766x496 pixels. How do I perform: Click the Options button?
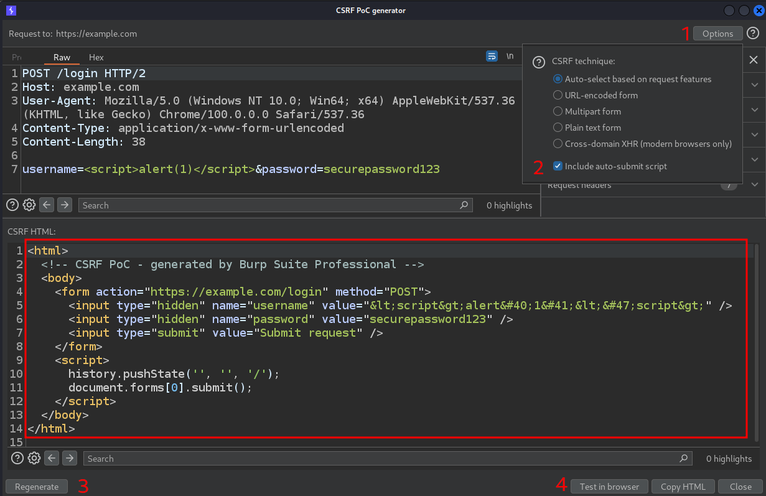pos(718,34)
